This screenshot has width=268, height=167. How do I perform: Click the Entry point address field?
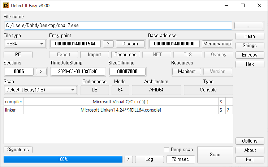pos(75,44)
